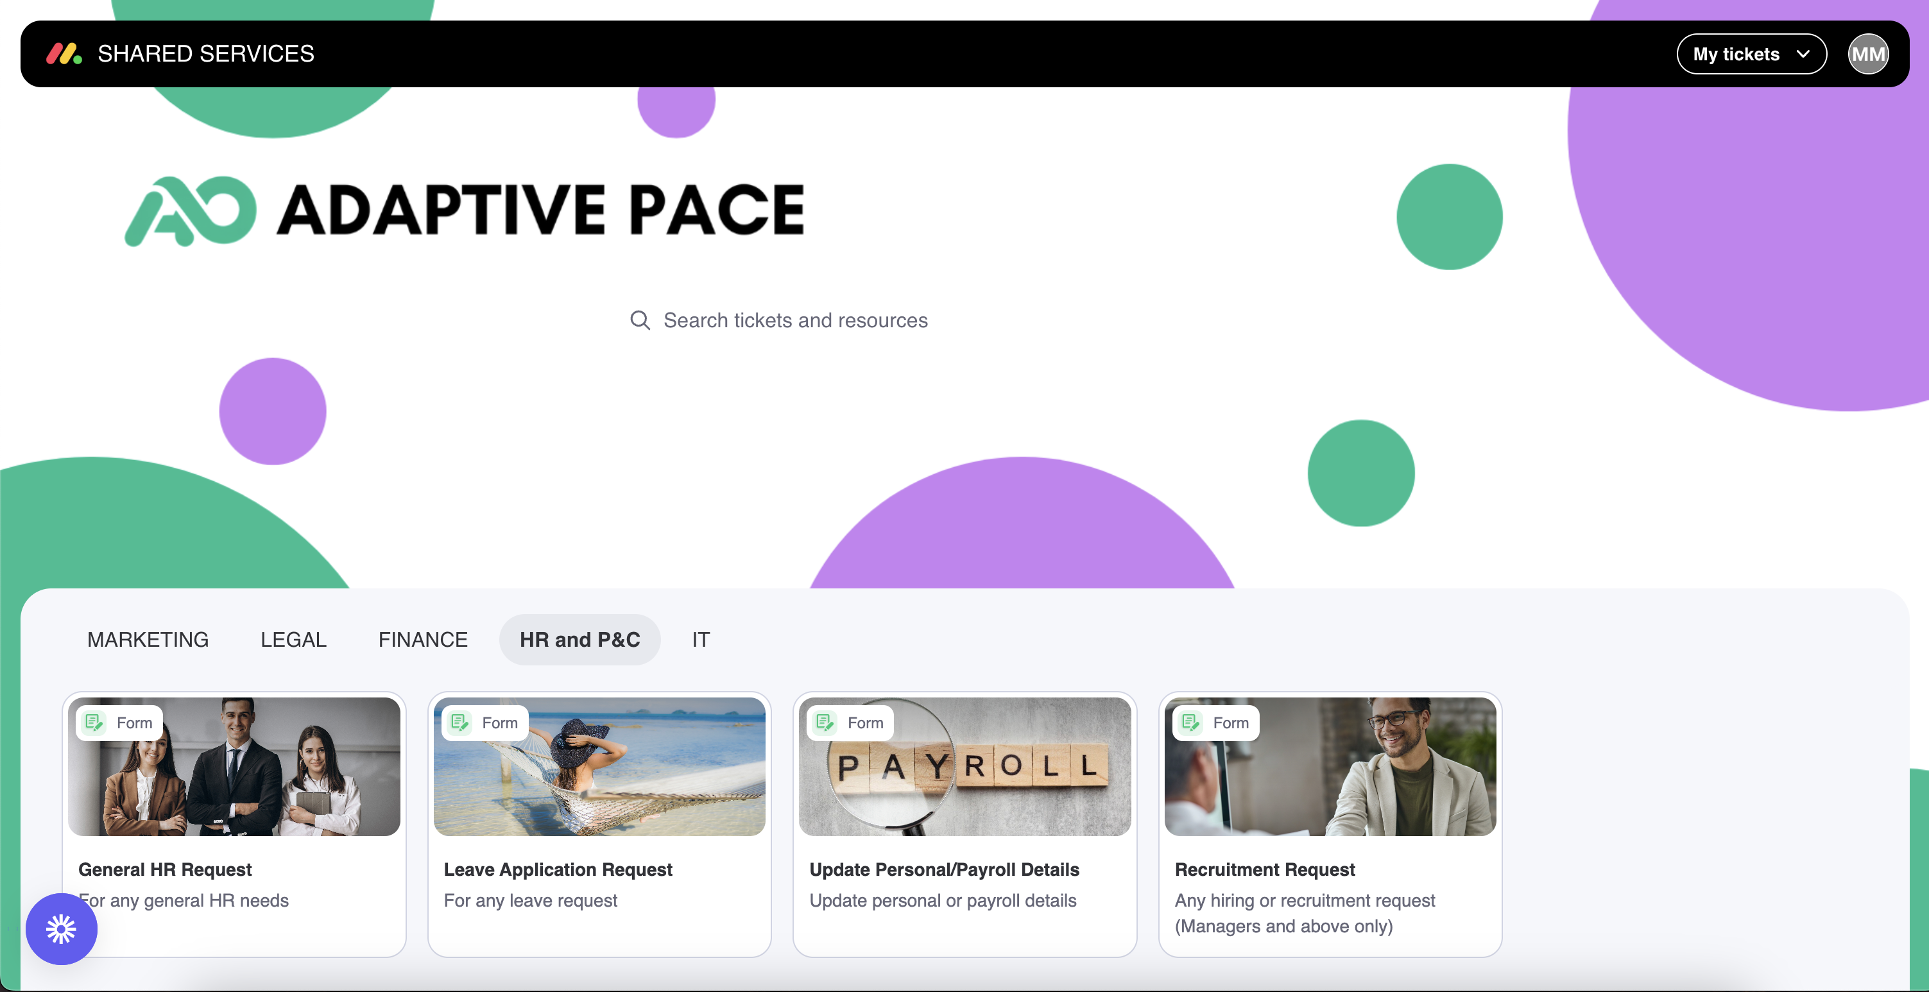Open the Update Personal/Payroll Details title
This screenshot has height=992, width=1929.
944,869
